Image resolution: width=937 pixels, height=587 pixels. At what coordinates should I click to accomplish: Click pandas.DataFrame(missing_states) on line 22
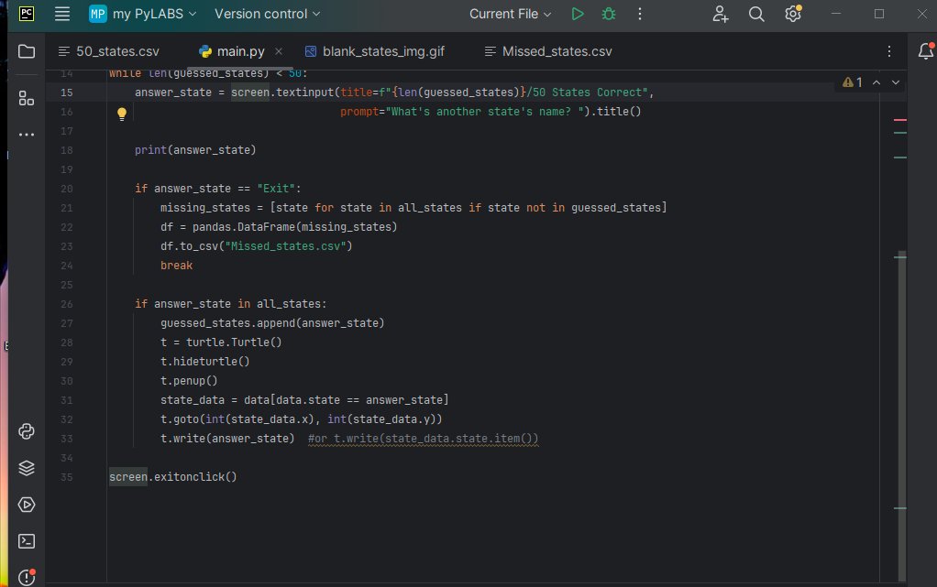click(x=294, y=227)
